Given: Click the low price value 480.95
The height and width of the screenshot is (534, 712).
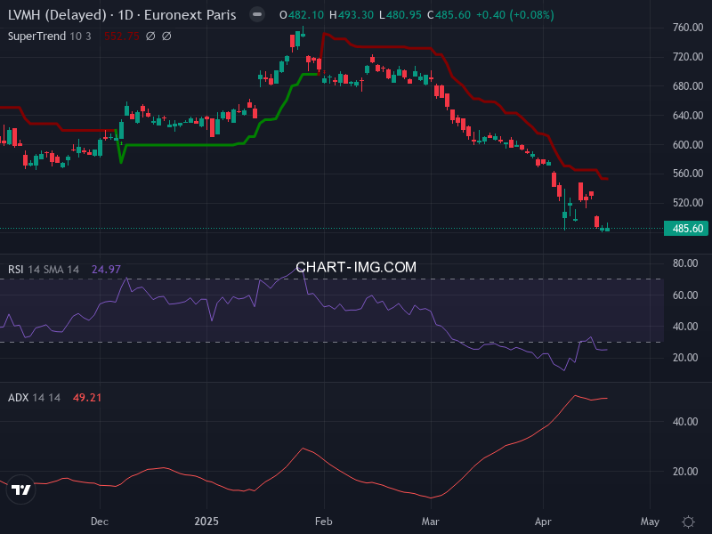Looking at the screenshot, I should pyautogui.click(x=404, y=15).
